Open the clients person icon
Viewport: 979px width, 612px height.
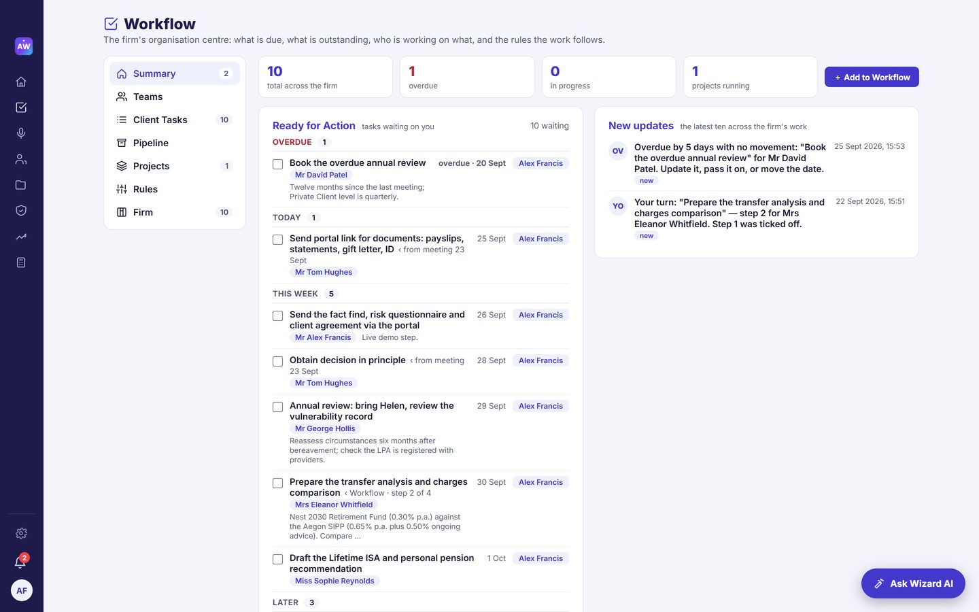click(x=21, y=159)
